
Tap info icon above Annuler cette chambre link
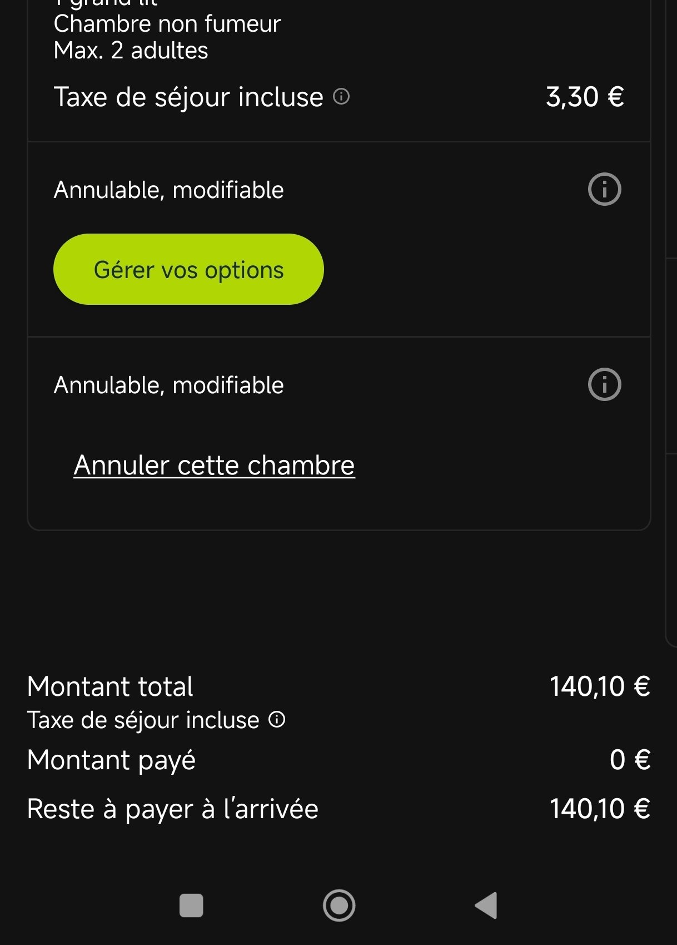click(x=604, y=384)
